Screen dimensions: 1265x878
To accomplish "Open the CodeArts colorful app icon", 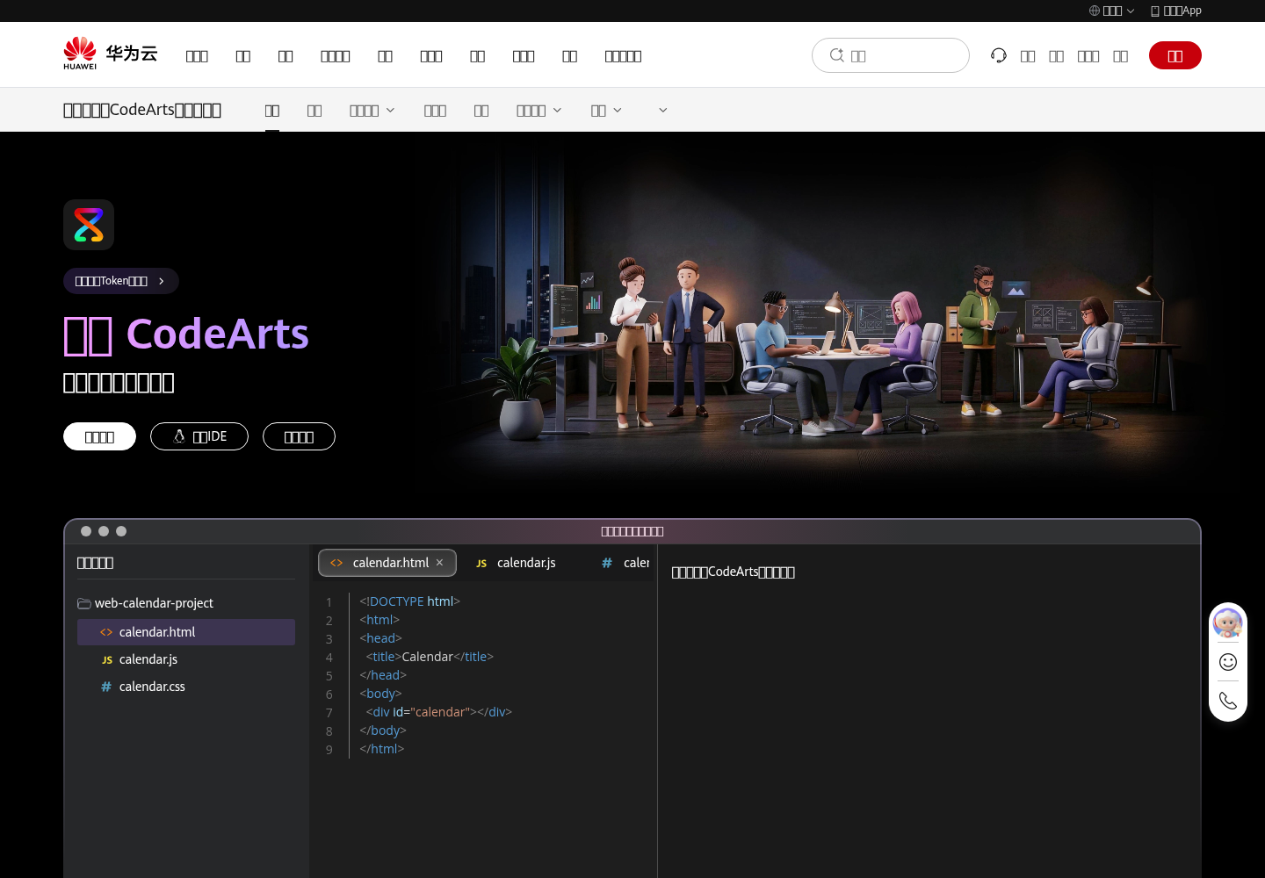I will tap(89, 225).
